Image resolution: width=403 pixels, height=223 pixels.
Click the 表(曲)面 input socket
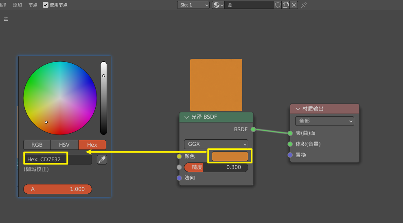click(x=290, y=133)
